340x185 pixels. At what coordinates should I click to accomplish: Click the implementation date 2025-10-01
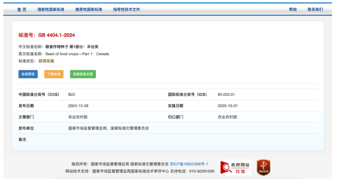point(228,106)
